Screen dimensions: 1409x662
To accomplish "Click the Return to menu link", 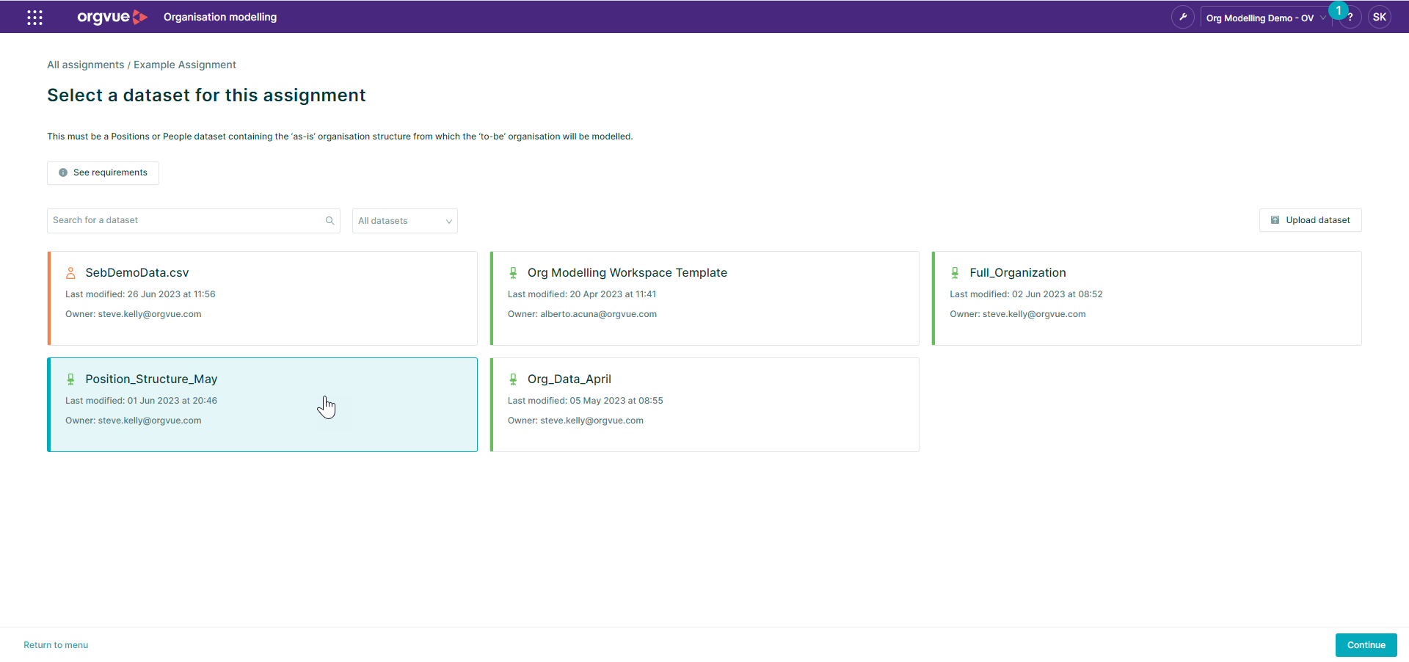I will [x=56, y=645].
